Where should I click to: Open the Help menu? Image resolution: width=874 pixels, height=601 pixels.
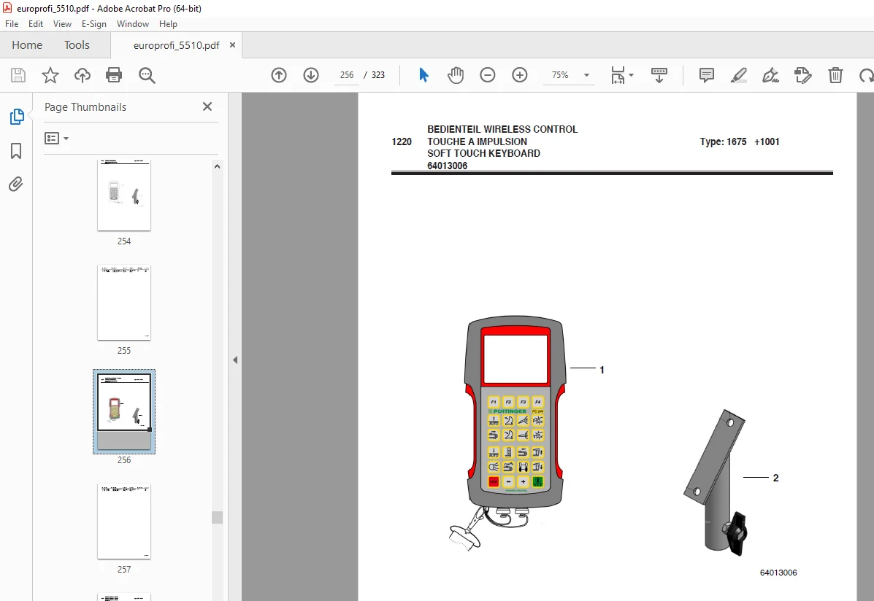168,24
